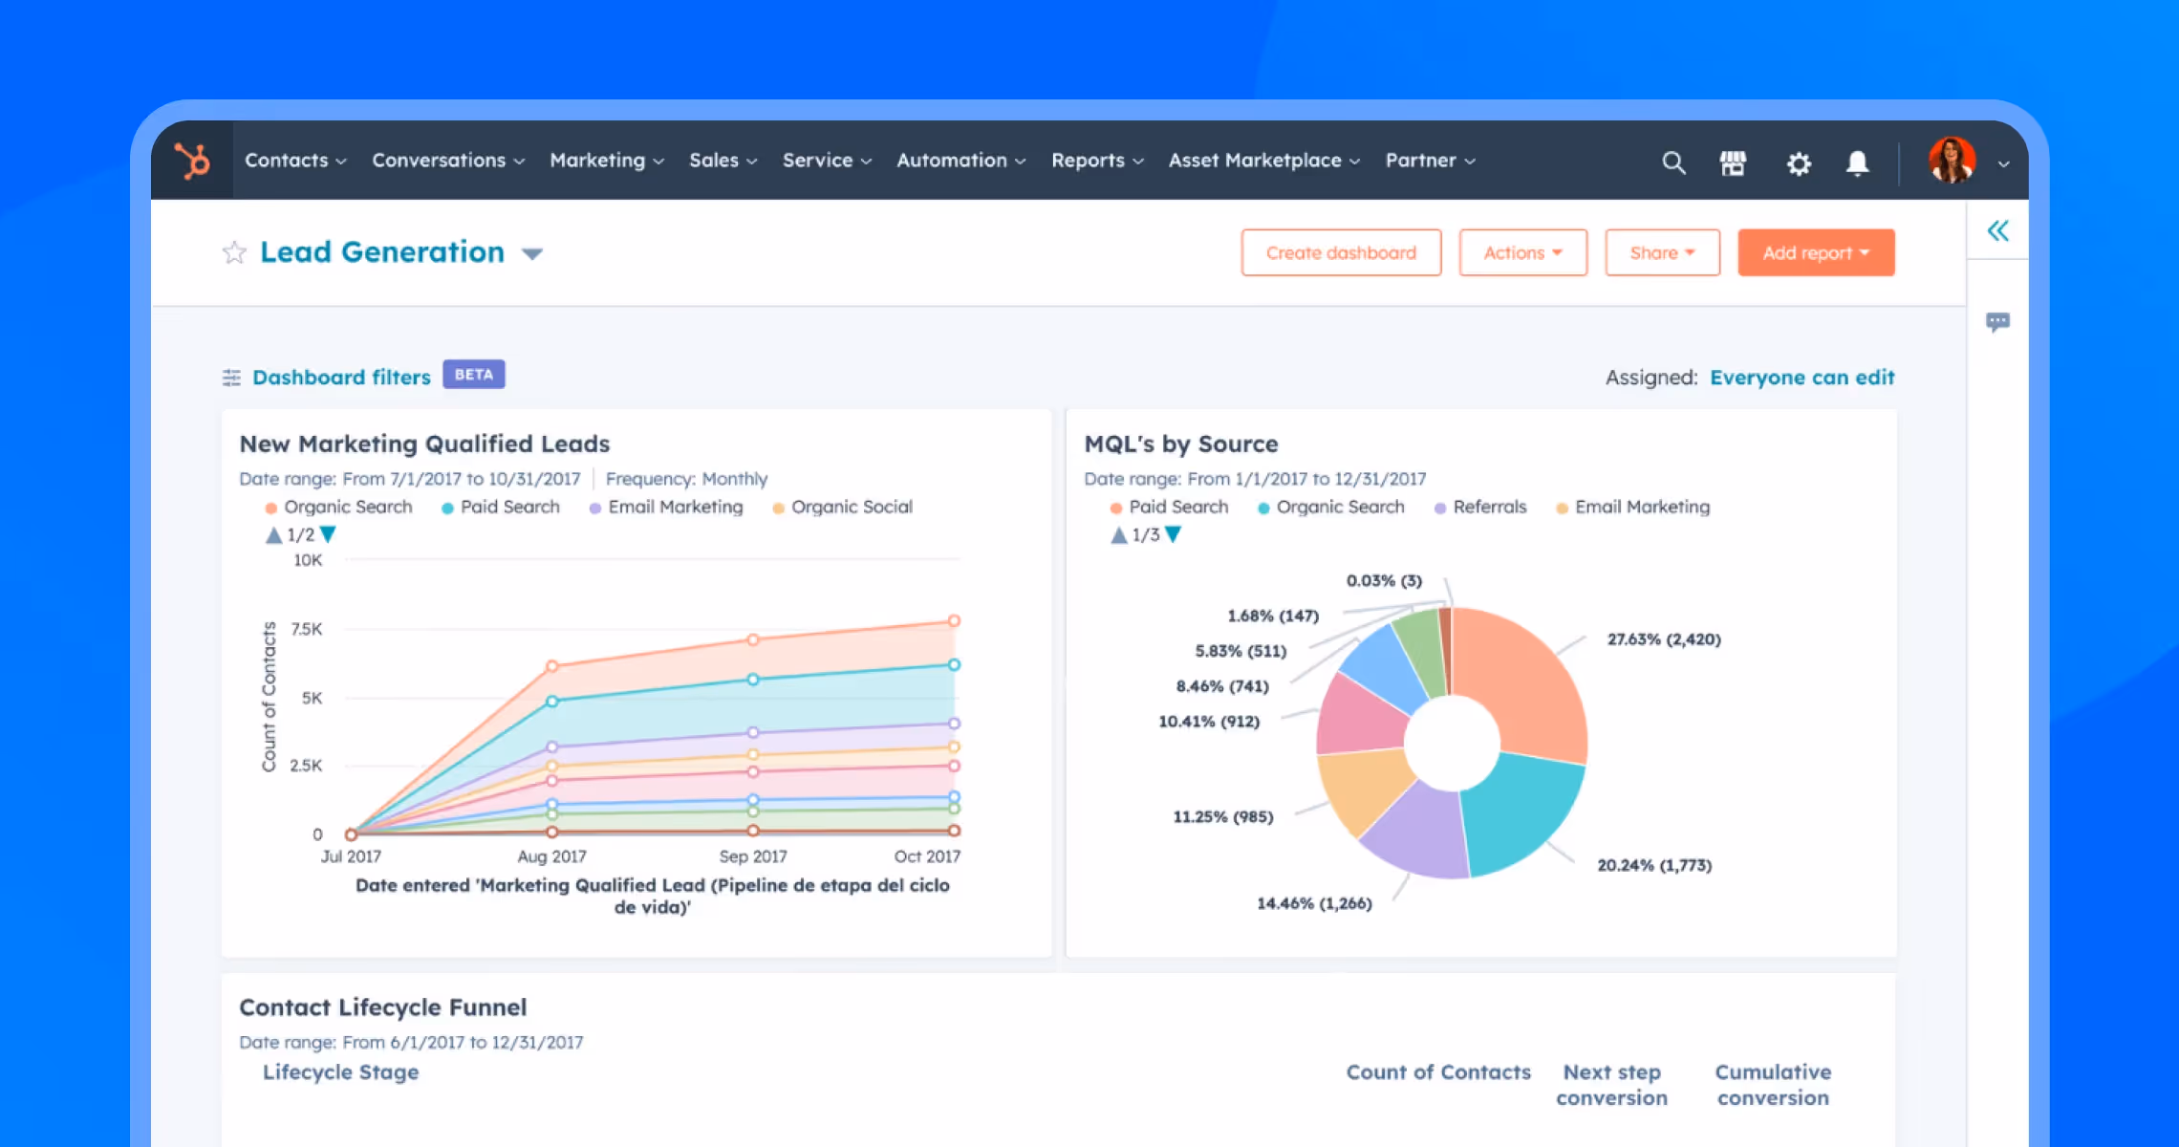Click the Everyone can edit link

click(1802, 377)
